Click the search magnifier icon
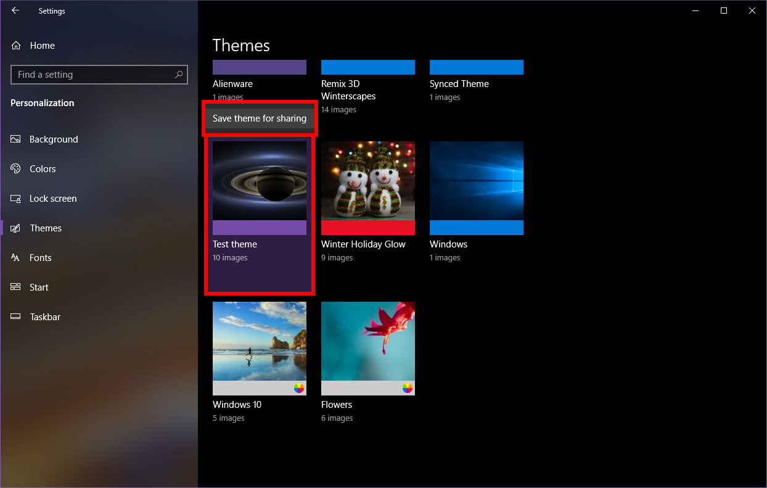The height and width of the screenshot is (488, 767). point(179,75)
